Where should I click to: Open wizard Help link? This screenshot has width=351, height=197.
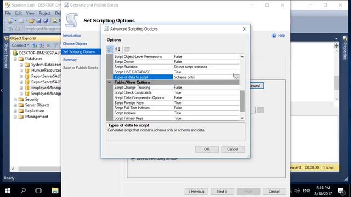[279, 36]
